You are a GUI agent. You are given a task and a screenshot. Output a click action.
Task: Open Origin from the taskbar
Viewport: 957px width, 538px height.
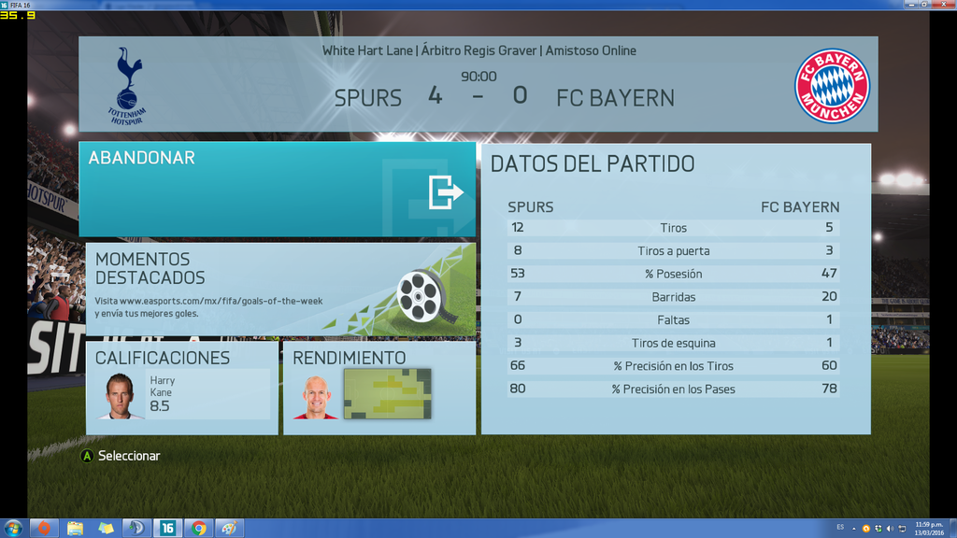coord(44,528)
